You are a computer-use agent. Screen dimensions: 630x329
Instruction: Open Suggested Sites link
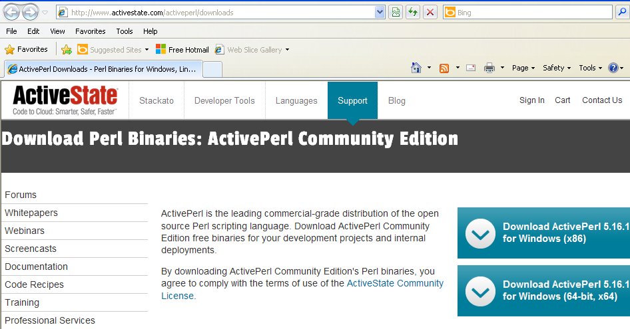coord(109,50)
